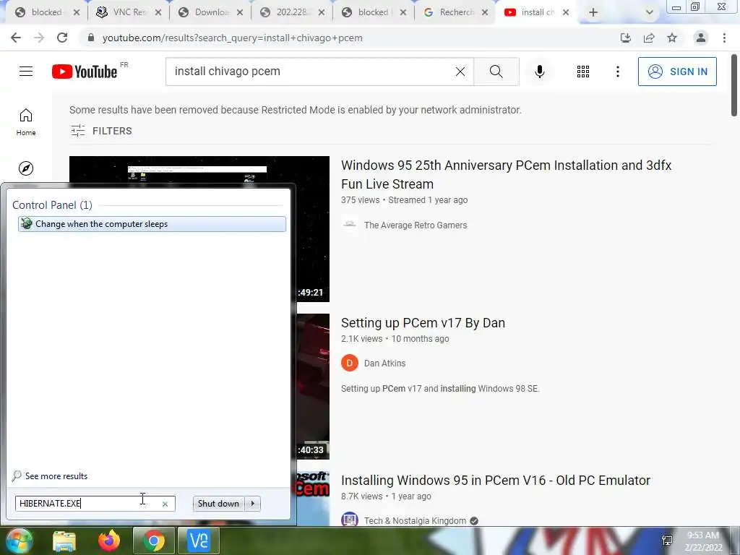Viewport: 740px width, 555px height.
Task: Open the Chrome profile avatar
Action: coord(701,38)
